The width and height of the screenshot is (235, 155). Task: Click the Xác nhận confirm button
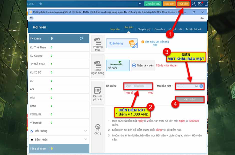189,99
